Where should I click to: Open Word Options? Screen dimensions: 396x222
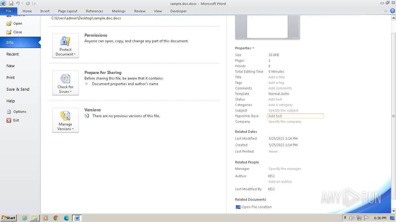coord(16,112)
